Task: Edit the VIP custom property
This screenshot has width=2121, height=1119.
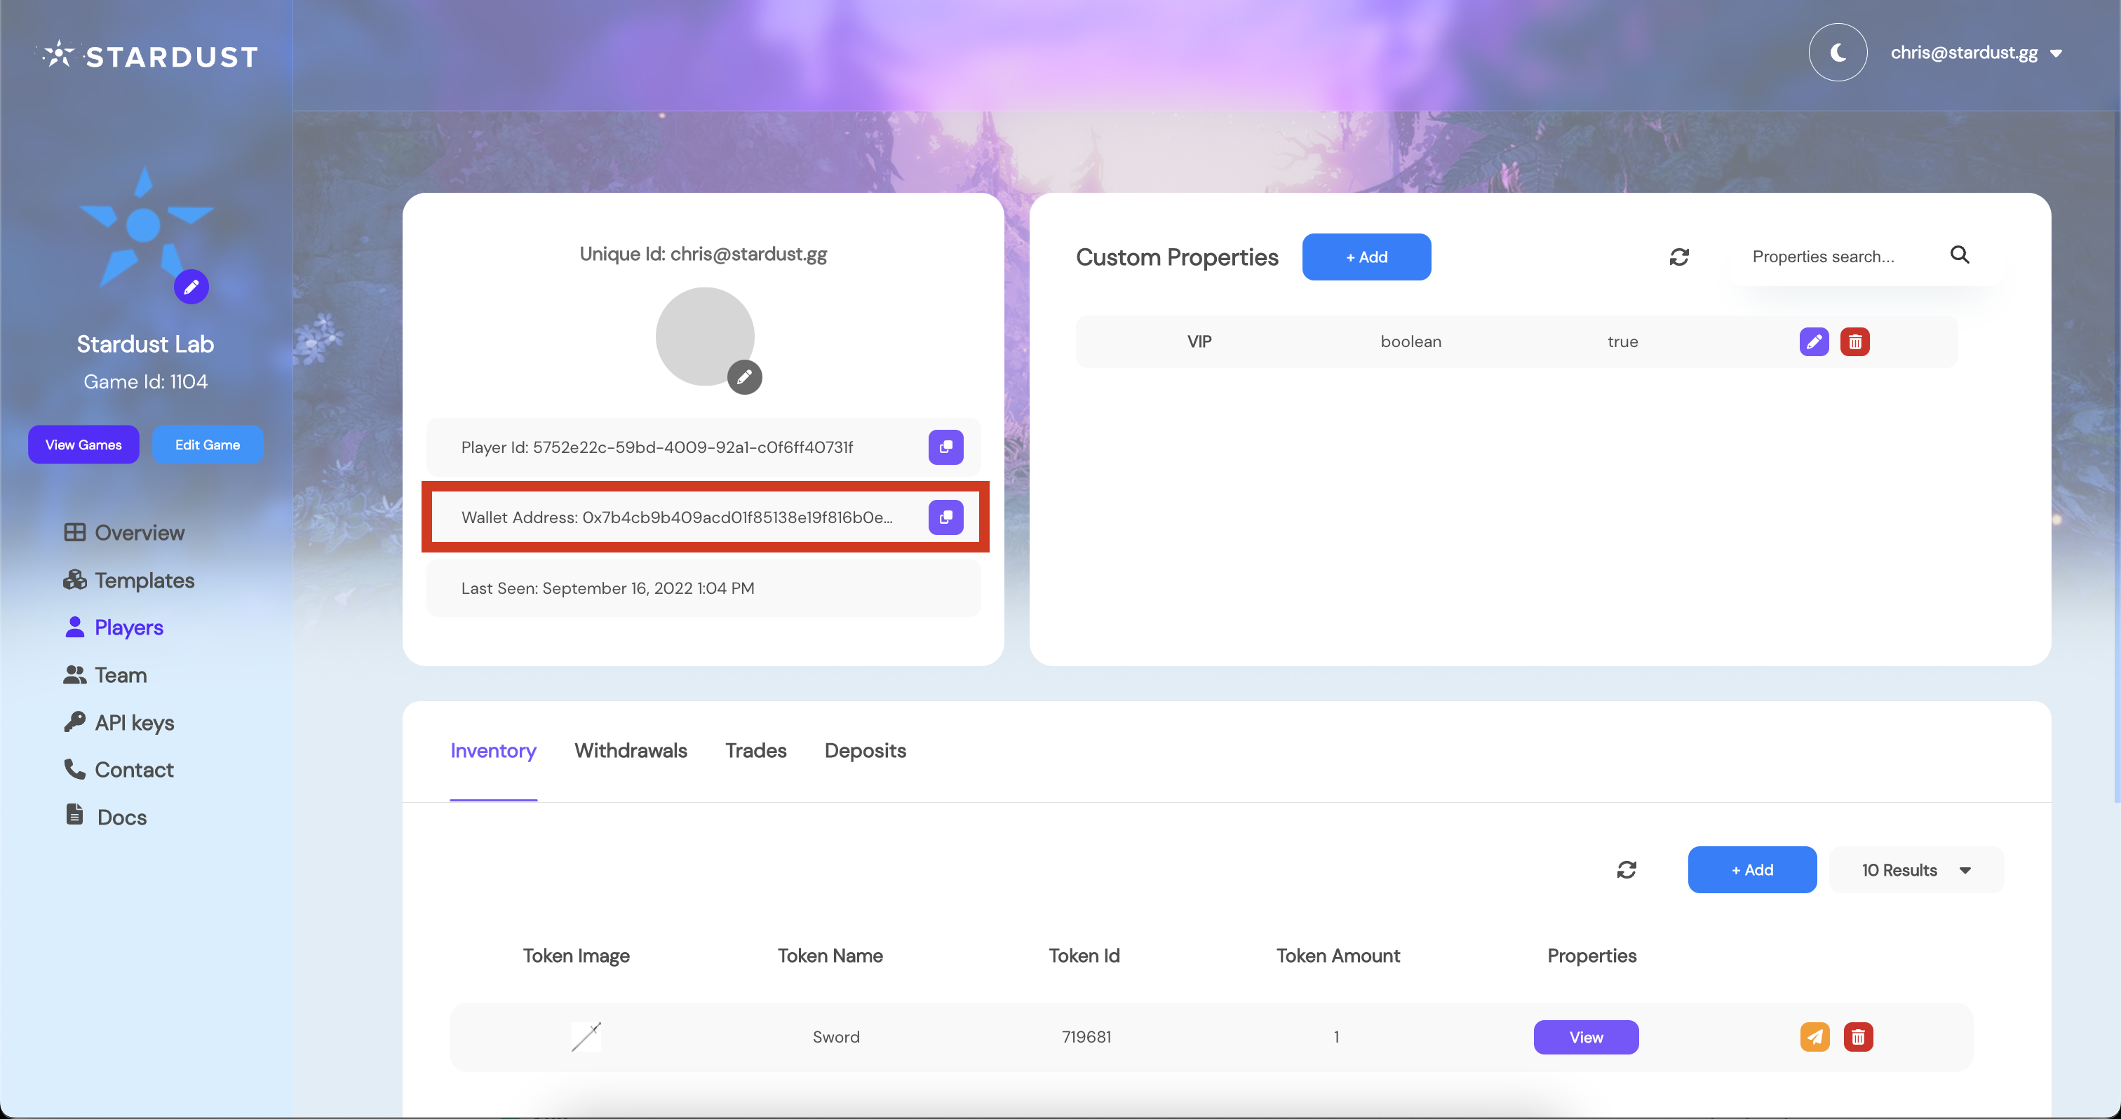Action: [x=1813, y=341]
